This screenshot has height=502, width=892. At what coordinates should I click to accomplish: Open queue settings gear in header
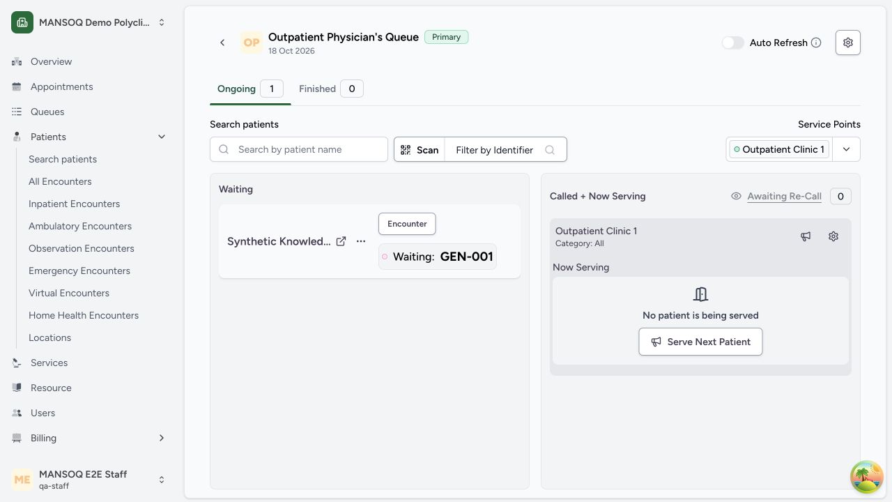point(848,43)
